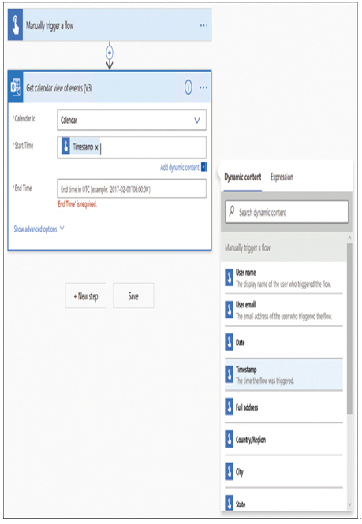Click the search magnifier icon
This screenshot has height=524, width=362.
[x=232, y=211]
